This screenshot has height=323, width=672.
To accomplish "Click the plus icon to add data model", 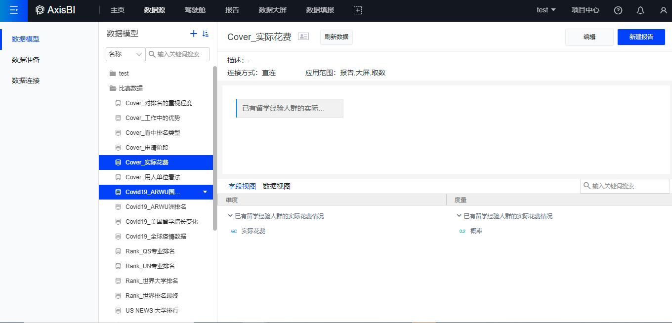I will coord(193,34).
